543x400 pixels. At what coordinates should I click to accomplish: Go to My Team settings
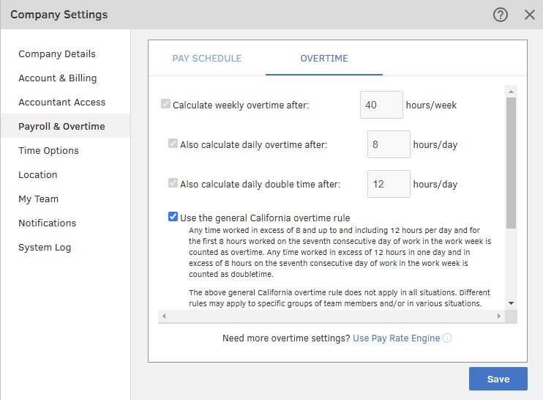39,199
